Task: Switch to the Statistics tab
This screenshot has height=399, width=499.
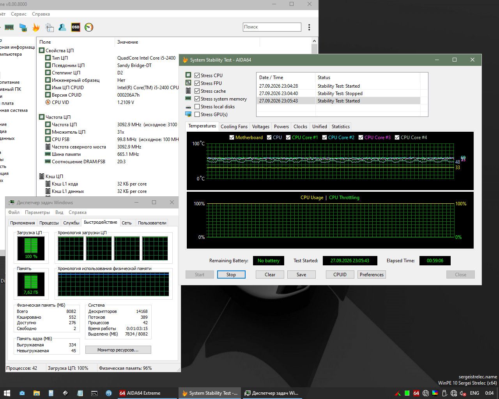Action: coord(341,127)
